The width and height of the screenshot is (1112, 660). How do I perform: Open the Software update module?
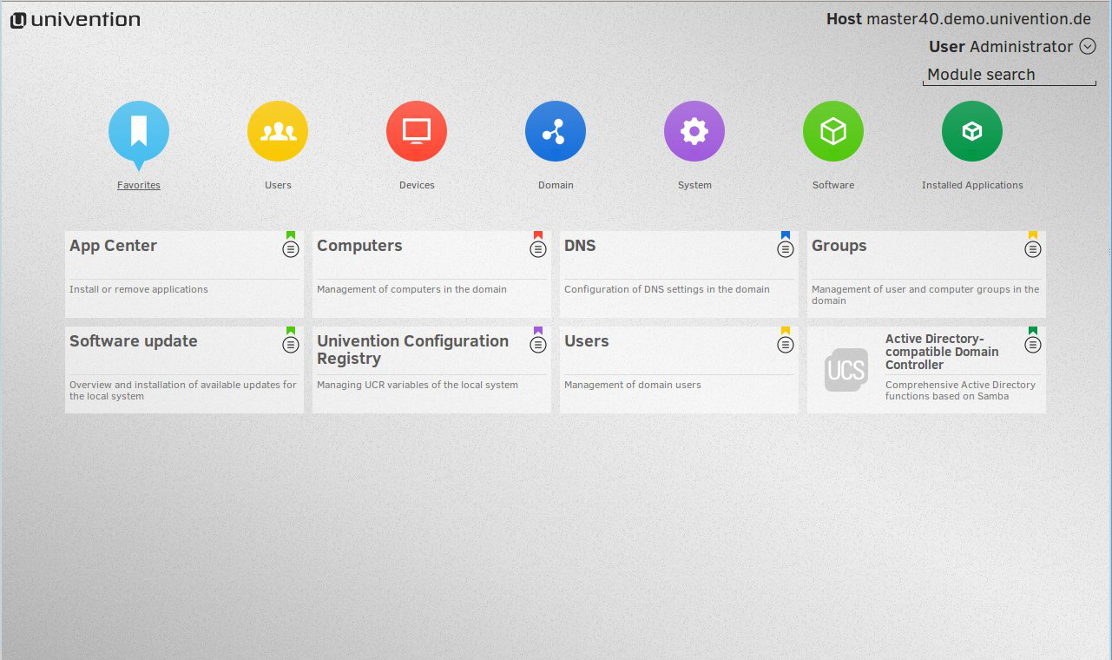click(x=184, y=369)
